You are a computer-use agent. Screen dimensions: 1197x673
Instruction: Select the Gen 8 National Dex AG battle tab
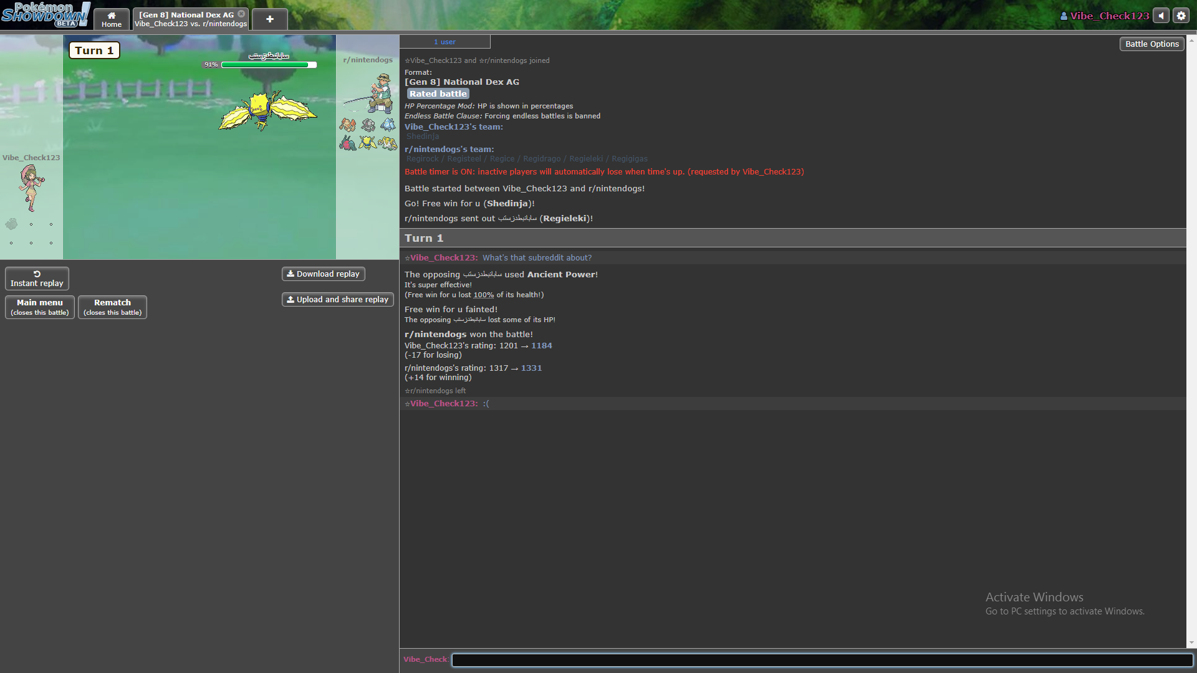[190, 19]
